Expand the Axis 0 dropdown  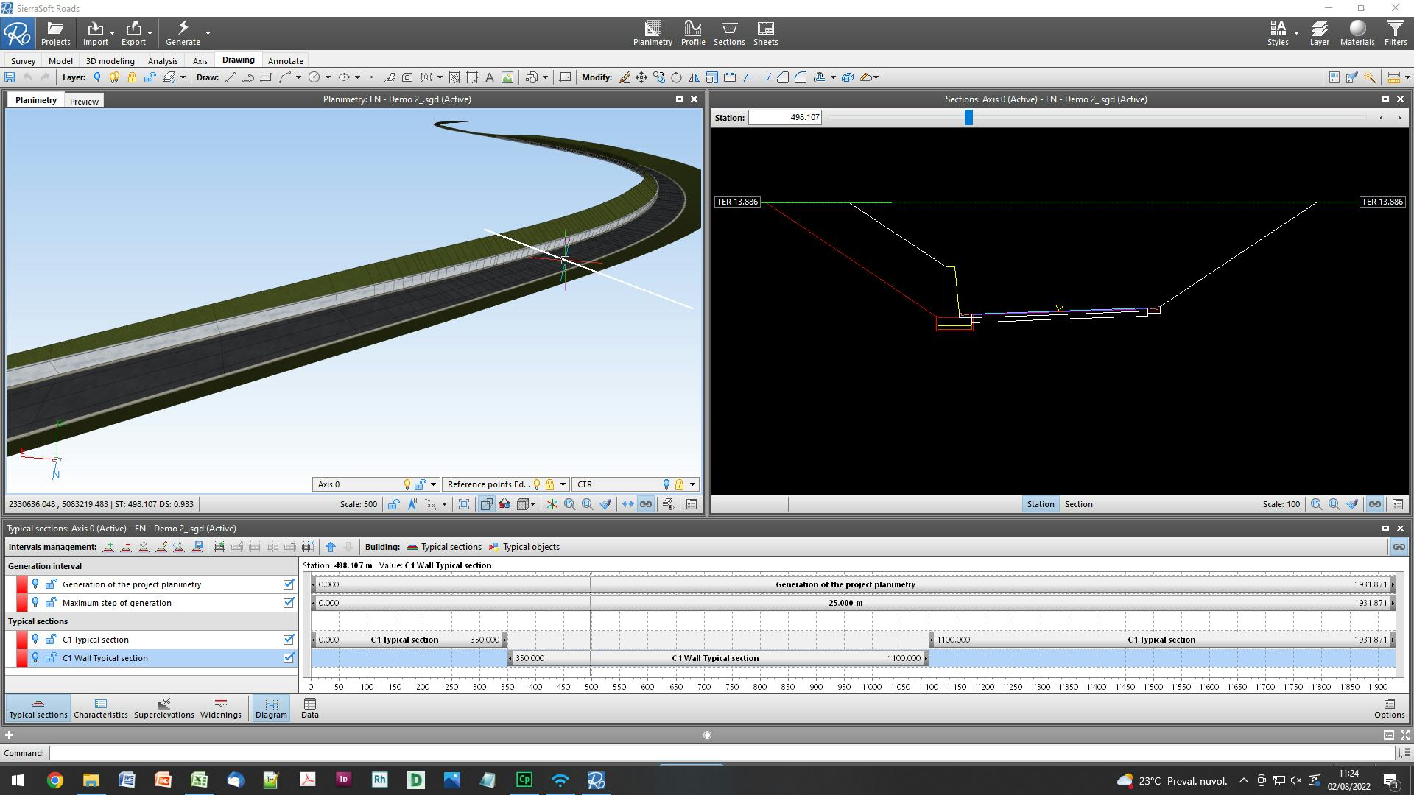pos(433,484)
